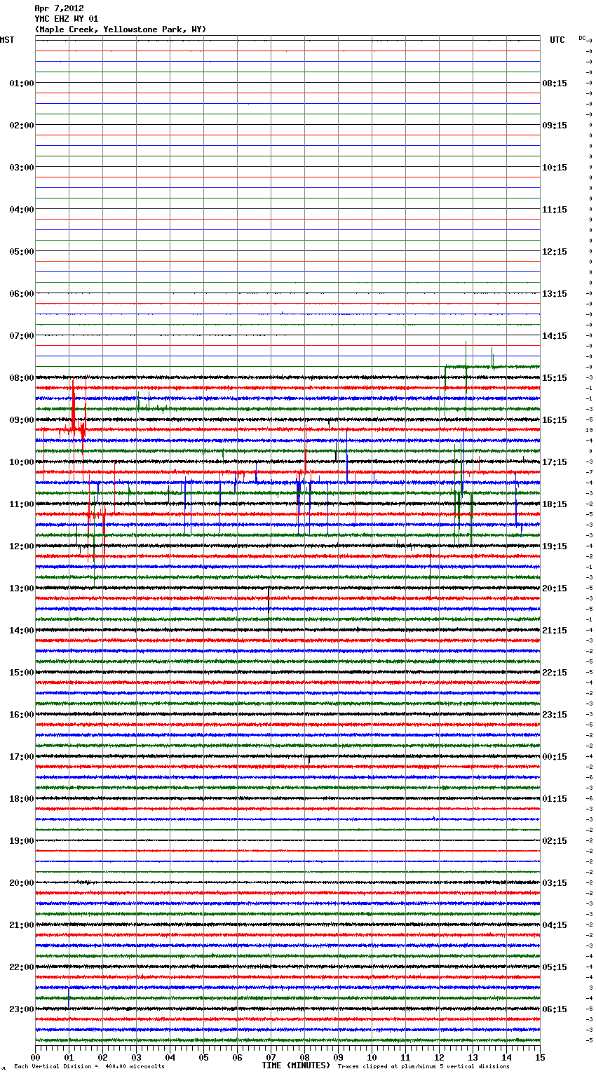Click the 'TIME (MINUTES)' axis title
The image size is (596, 1076).
(296, 1065)
